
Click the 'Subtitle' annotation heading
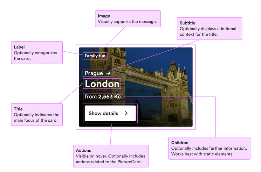[187, 23]
